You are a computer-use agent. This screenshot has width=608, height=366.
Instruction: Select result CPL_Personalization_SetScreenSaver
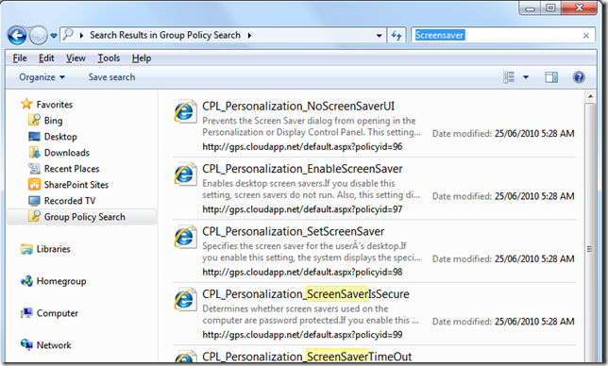tap(293, 232)
